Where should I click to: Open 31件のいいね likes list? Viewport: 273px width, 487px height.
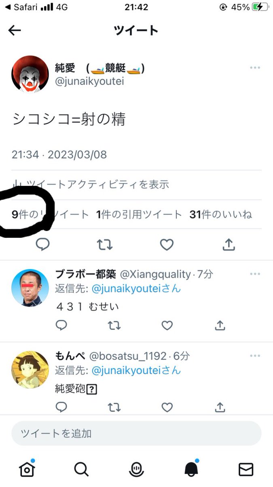(x=221, y=214)
